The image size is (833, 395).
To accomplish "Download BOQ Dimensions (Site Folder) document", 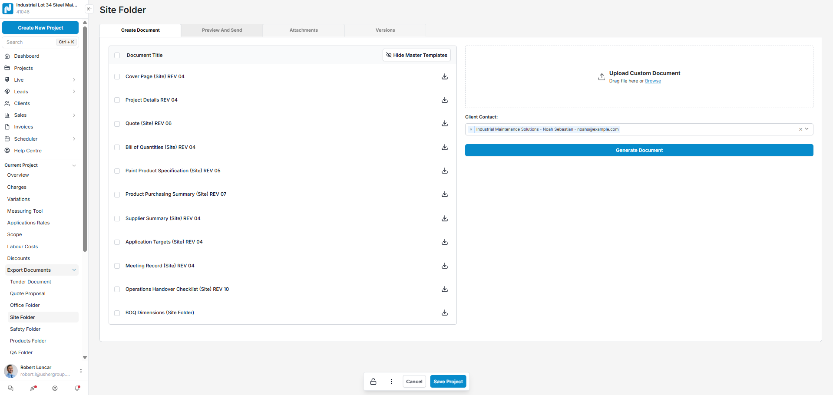I will click(444, 313).
